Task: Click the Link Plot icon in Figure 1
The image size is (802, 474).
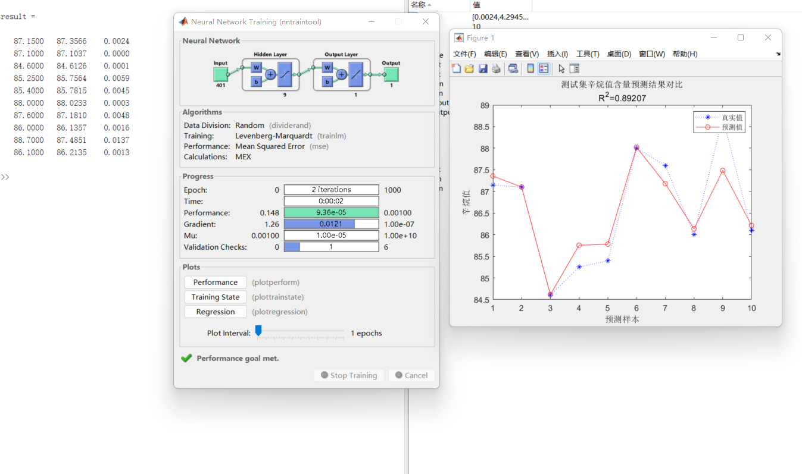Action: pos(513,68)
